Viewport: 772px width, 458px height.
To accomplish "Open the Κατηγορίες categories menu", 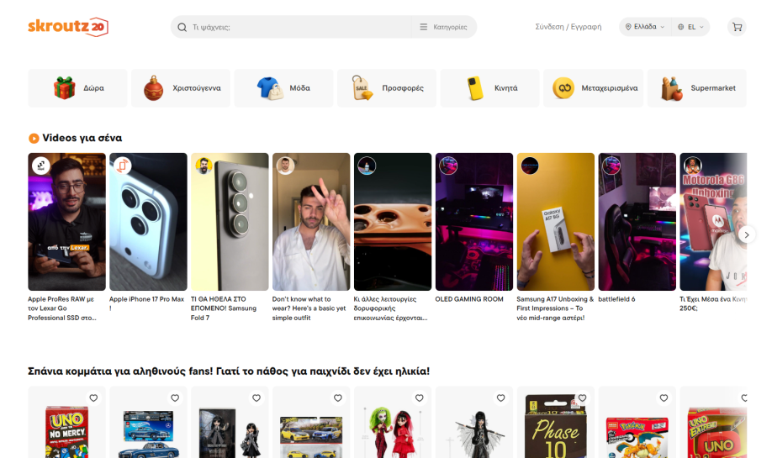I will pyautogui.click(x=443, y=27).
